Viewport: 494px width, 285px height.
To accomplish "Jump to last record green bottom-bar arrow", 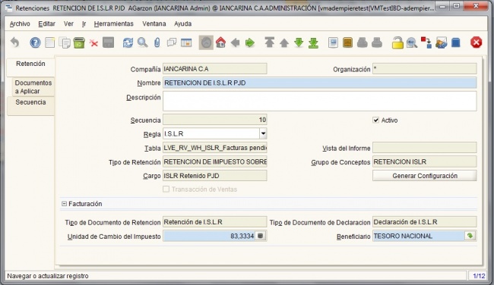I will tap(313, 42).
